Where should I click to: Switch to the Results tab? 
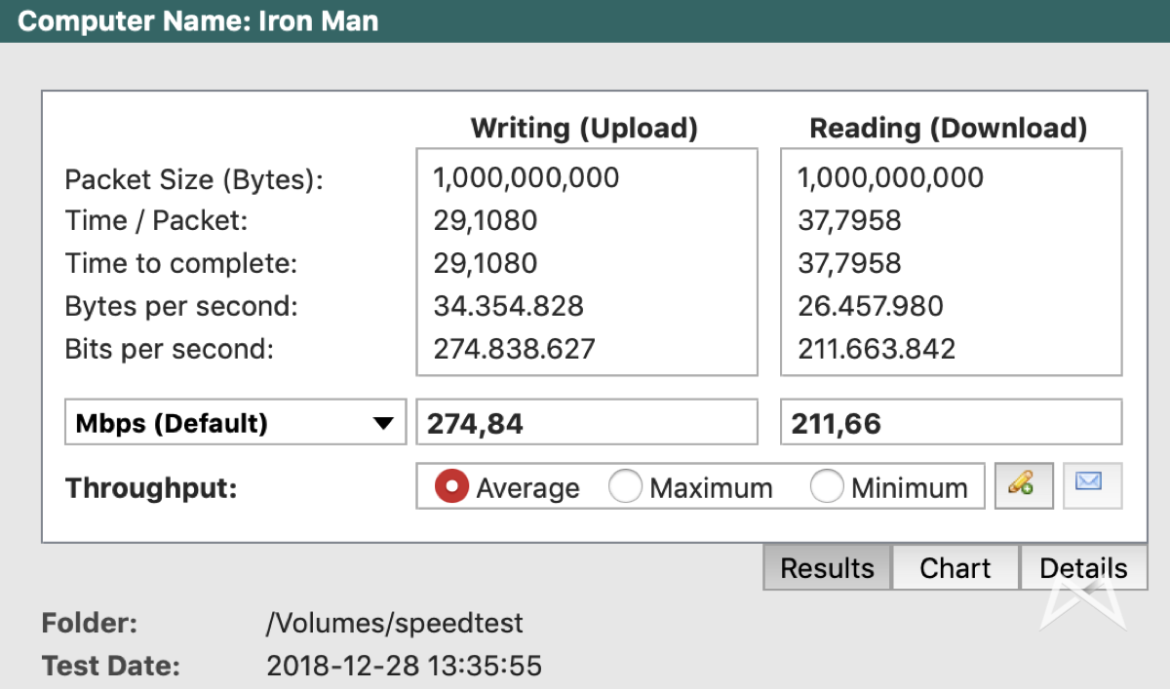coord(827,568)
